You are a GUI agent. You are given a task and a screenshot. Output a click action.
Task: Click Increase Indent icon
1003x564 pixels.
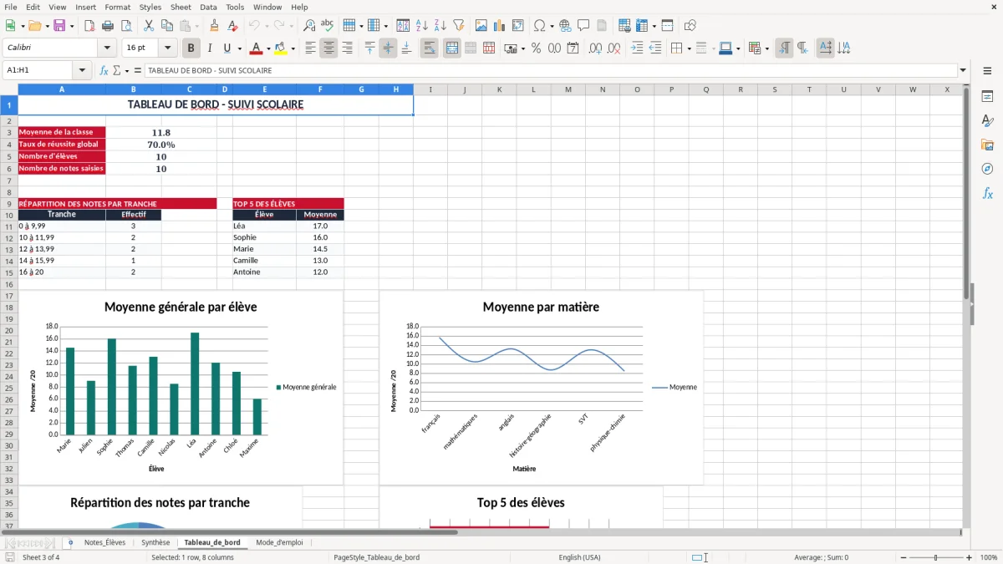tap(637, 48)
